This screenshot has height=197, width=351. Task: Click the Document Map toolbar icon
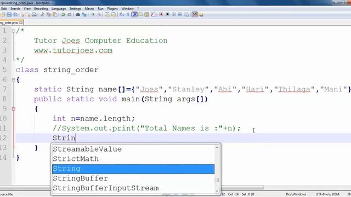pyautogui.click(x=146, y=15)
